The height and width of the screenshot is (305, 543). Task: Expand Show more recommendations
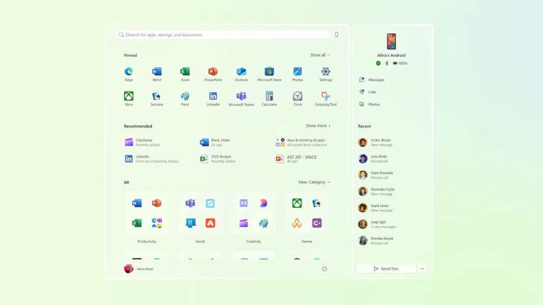tap(318, 125)
